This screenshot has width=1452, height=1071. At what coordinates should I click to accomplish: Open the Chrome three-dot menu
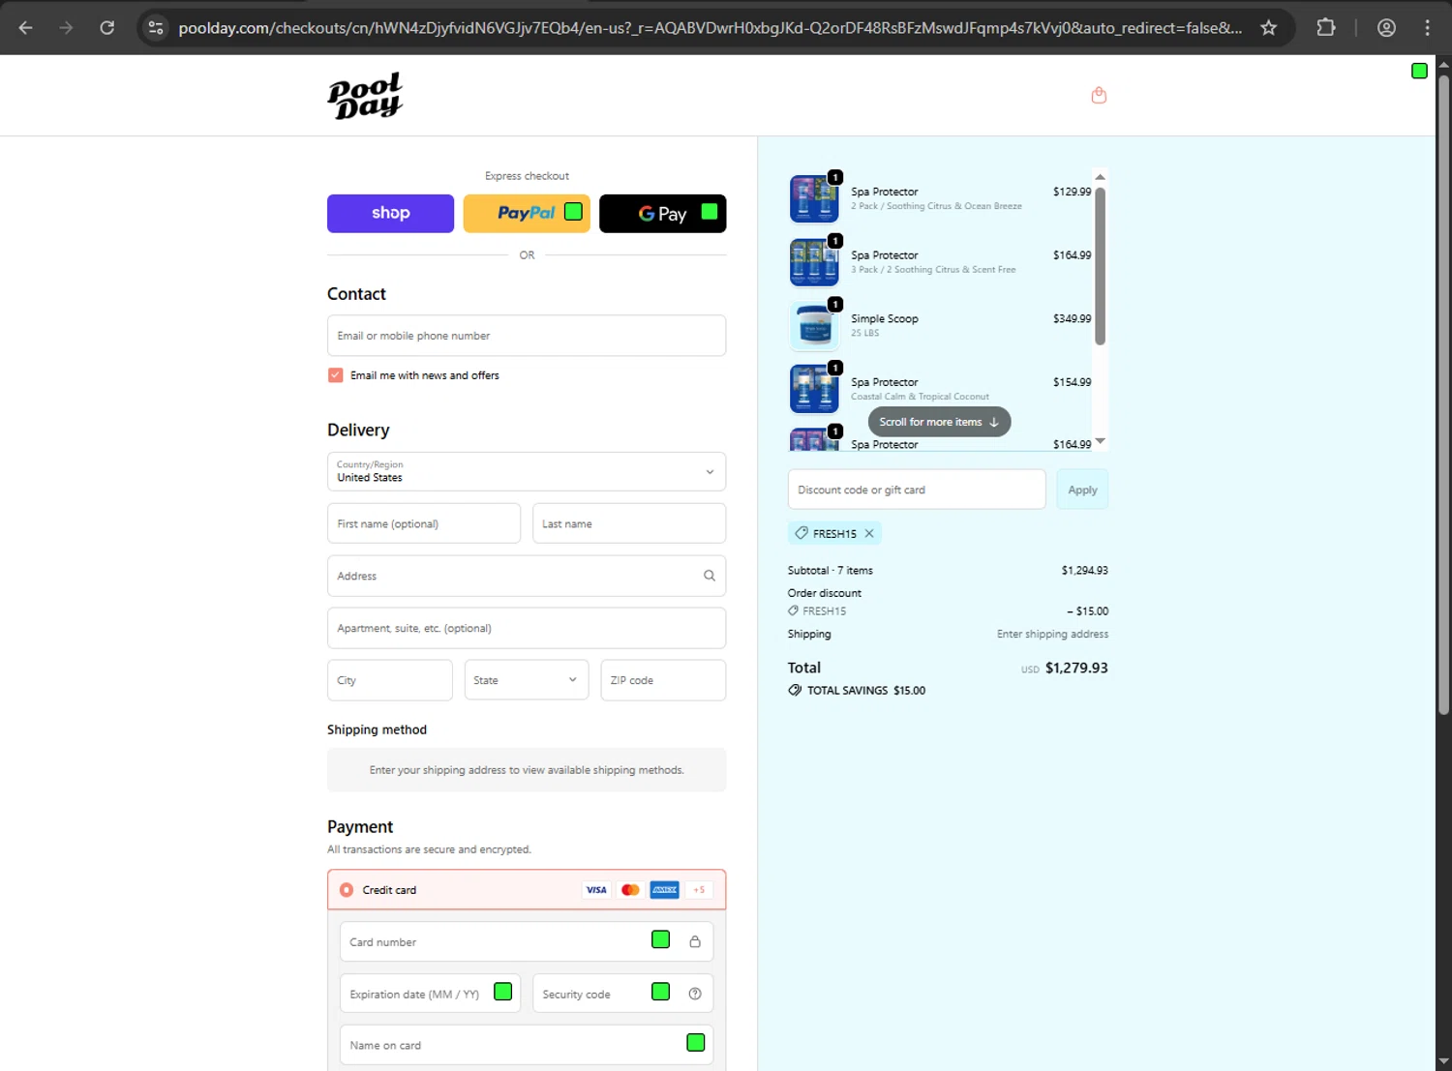coord(1427,28)
